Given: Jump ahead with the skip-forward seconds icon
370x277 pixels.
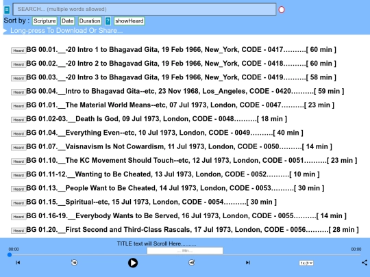Looking at the screenshot, I should click(x=192, y=263).
